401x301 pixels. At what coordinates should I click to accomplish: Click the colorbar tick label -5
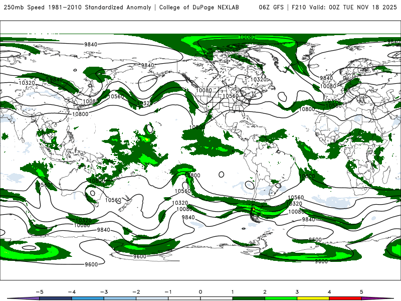pyautogui.click(x=40, y=292)
